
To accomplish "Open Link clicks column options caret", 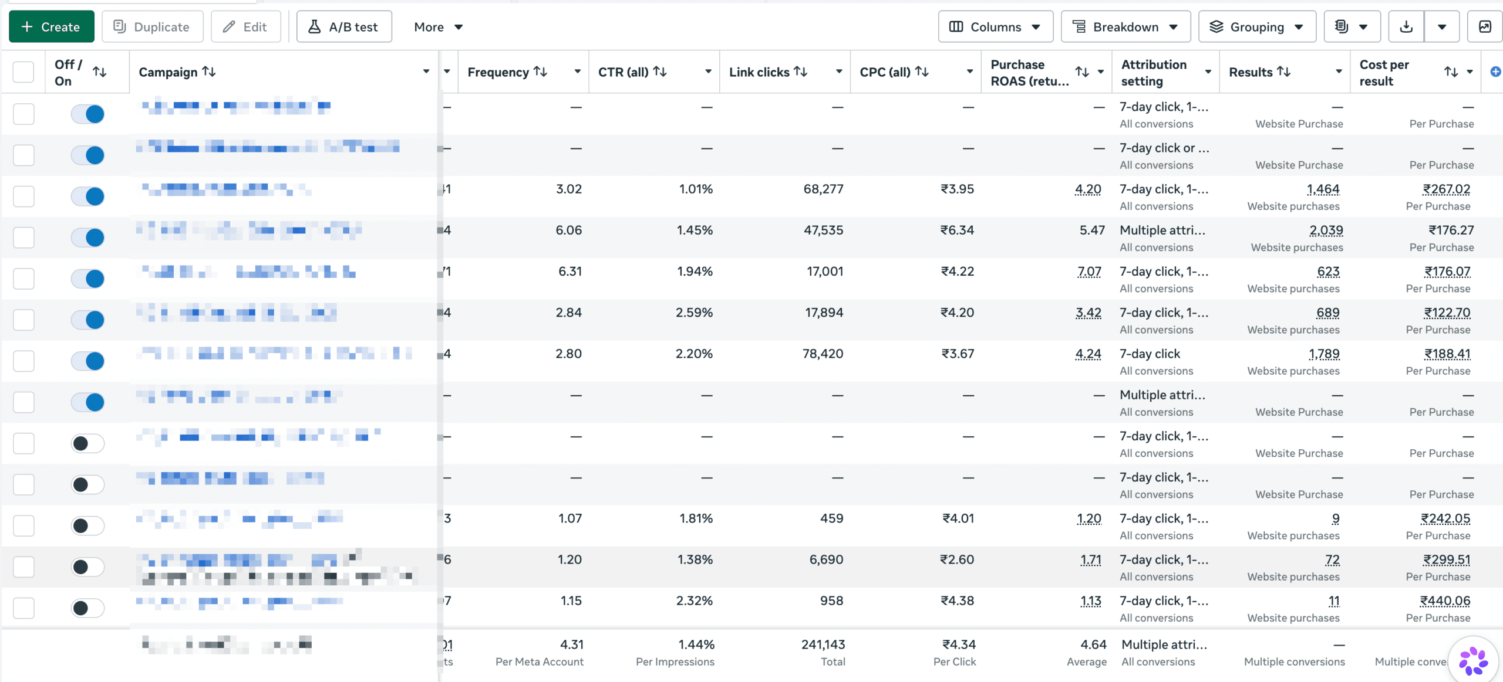I will pyautogui.click(x=840, y=72).
